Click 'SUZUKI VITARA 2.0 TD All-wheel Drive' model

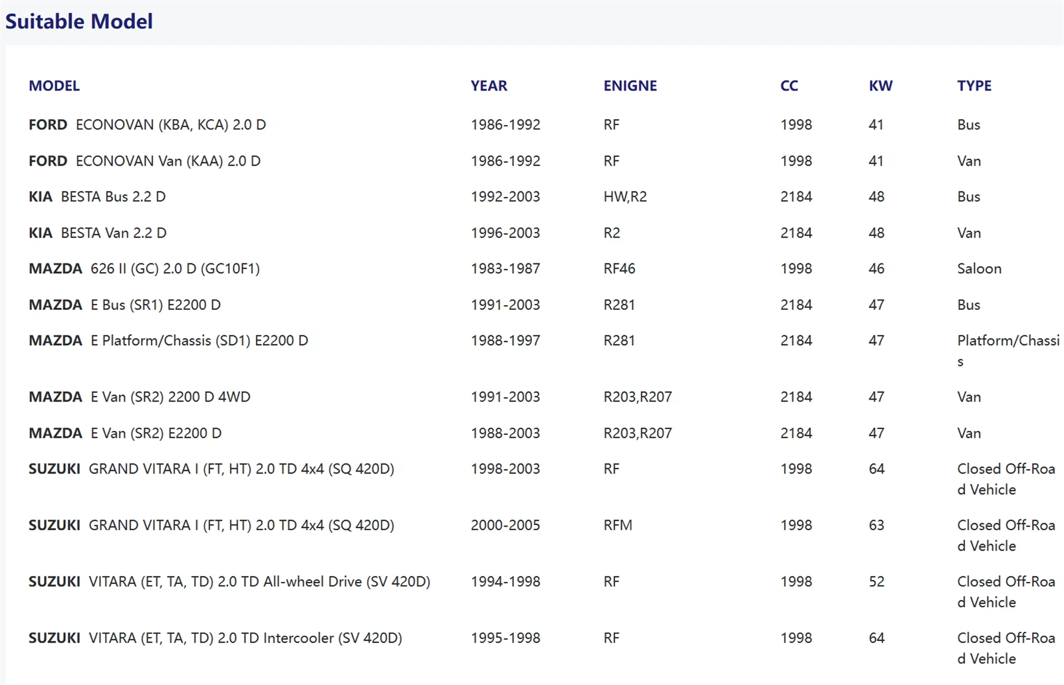(229, 582)
